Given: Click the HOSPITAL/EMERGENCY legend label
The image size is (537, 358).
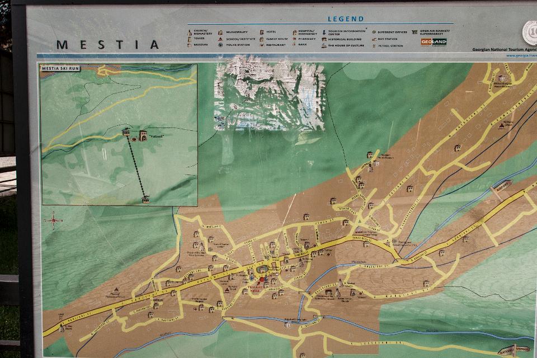Looking at the screenshot, I should [308, 32].
